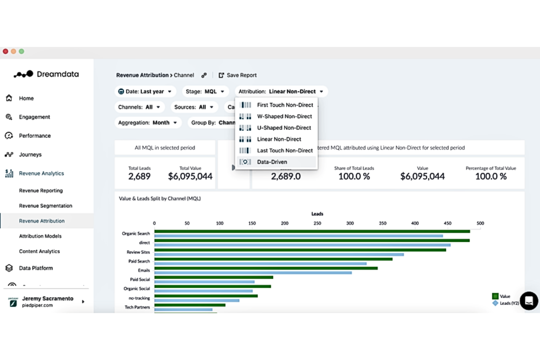Select Data-Driven attribution from the menu
The height and width of the screenshot is (360, 540).
point(272,162)
